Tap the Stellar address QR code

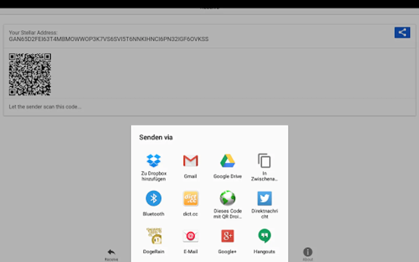tap(30, 74)
